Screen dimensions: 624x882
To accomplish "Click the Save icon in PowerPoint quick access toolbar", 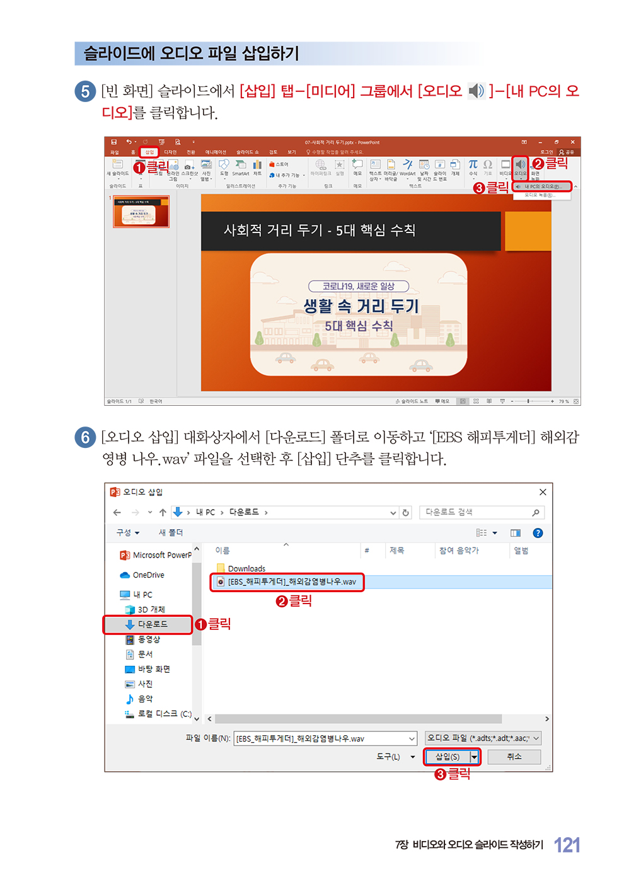I will [x=114, y=142].
